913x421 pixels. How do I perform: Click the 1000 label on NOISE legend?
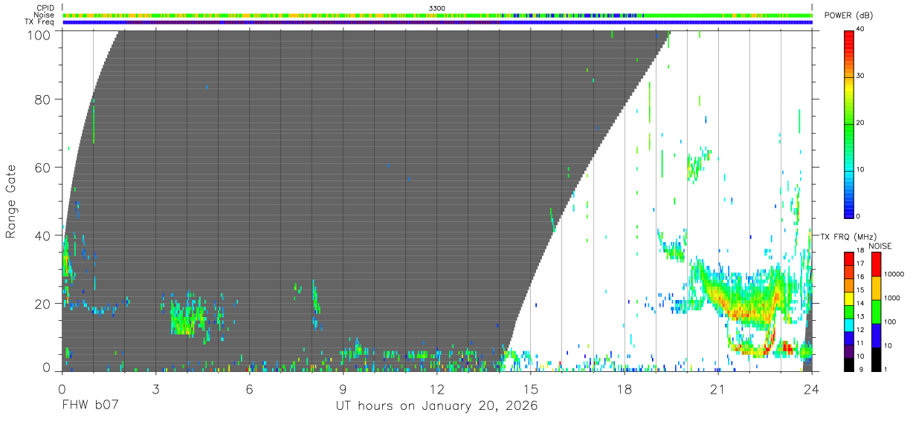click(892, 298)
